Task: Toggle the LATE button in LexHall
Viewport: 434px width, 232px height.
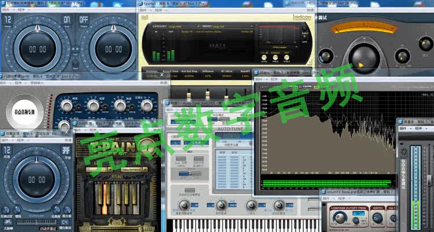Action: [304, 37]
